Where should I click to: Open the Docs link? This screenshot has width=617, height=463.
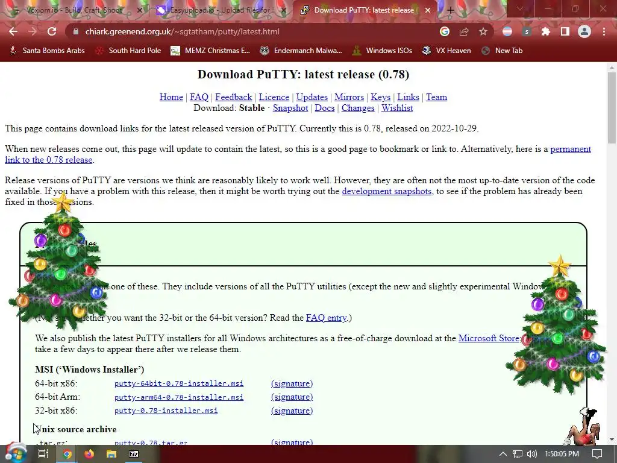(325, 108)
